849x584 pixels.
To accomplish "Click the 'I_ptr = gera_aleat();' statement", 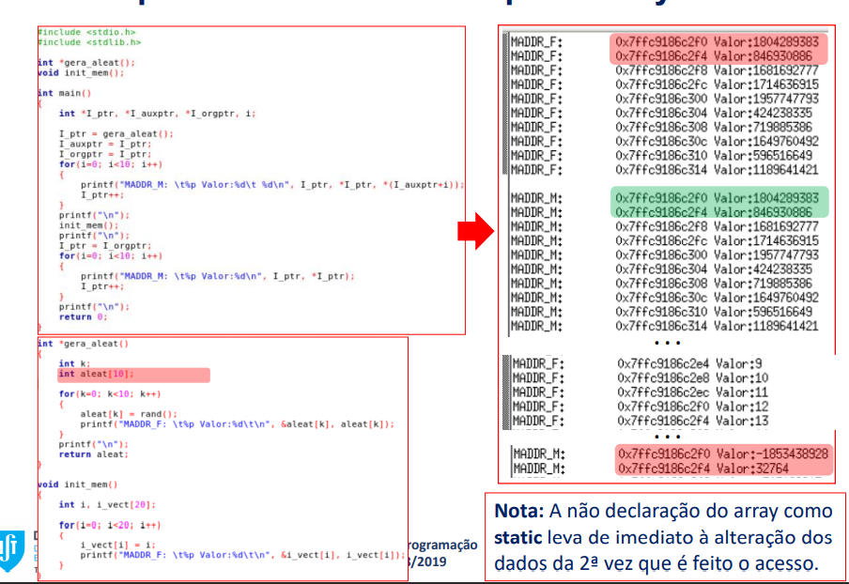I will (x=116, y=133).
